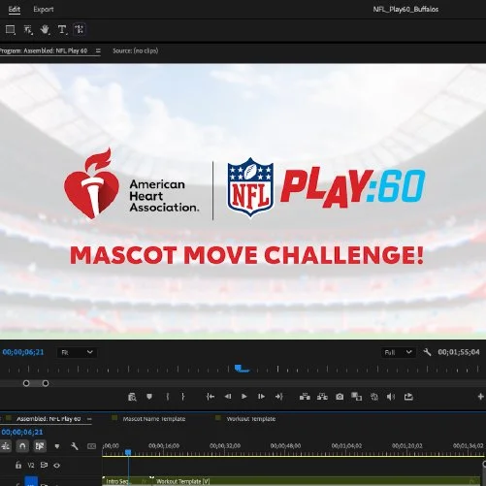Toggle proxies button in transport bar
Screen dimensions: 486x486
coord(374,397)
